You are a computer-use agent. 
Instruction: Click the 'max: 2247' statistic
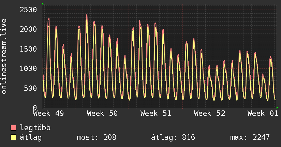[250, 137]
